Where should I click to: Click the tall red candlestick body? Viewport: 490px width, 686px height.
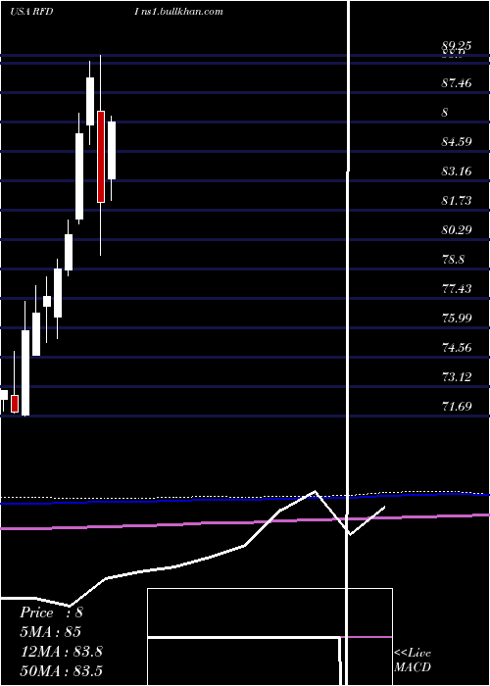101,157
